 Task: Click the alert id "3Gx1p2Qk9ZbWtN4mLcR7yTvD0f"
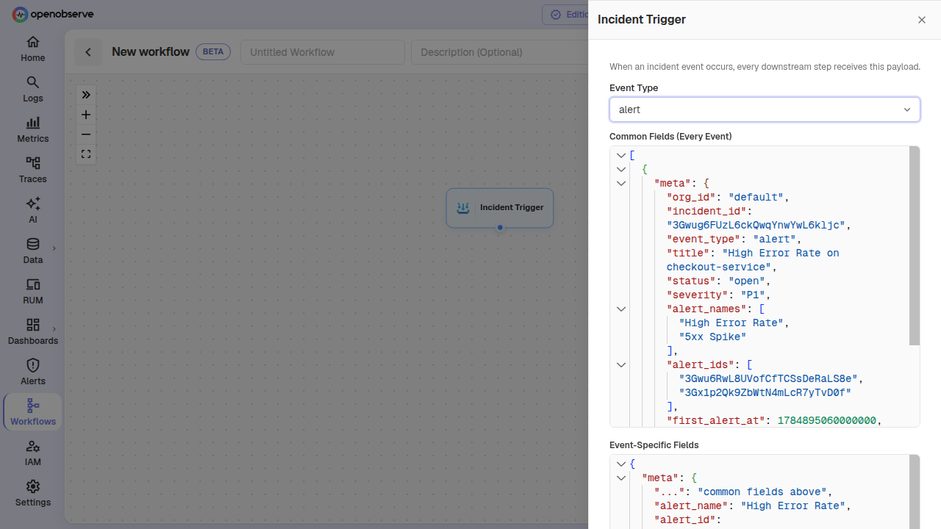pos(765,393)
